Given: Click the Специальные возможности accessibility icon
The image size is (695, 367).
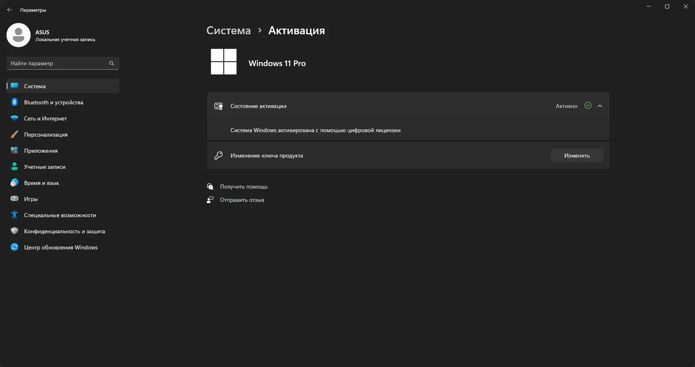Looking at the screenshot, I should [x=15, y=215].
